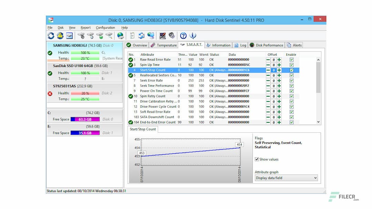
Task: Open the View menu
Action: (72, 28)
